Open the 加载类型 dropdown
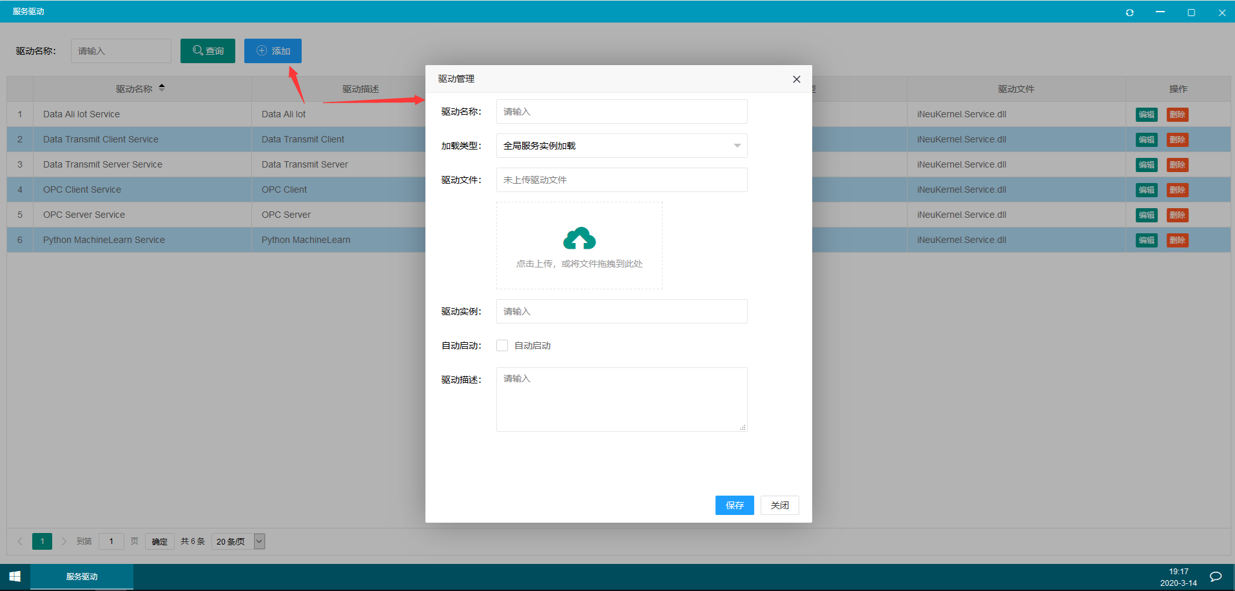The image size is (1235, 591). [621, 146]
